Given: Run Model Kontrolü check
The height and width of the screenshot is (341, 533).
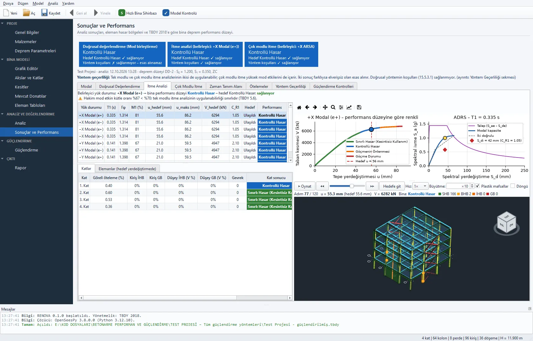Looking at the screenshot, I should tap(180, 13).
